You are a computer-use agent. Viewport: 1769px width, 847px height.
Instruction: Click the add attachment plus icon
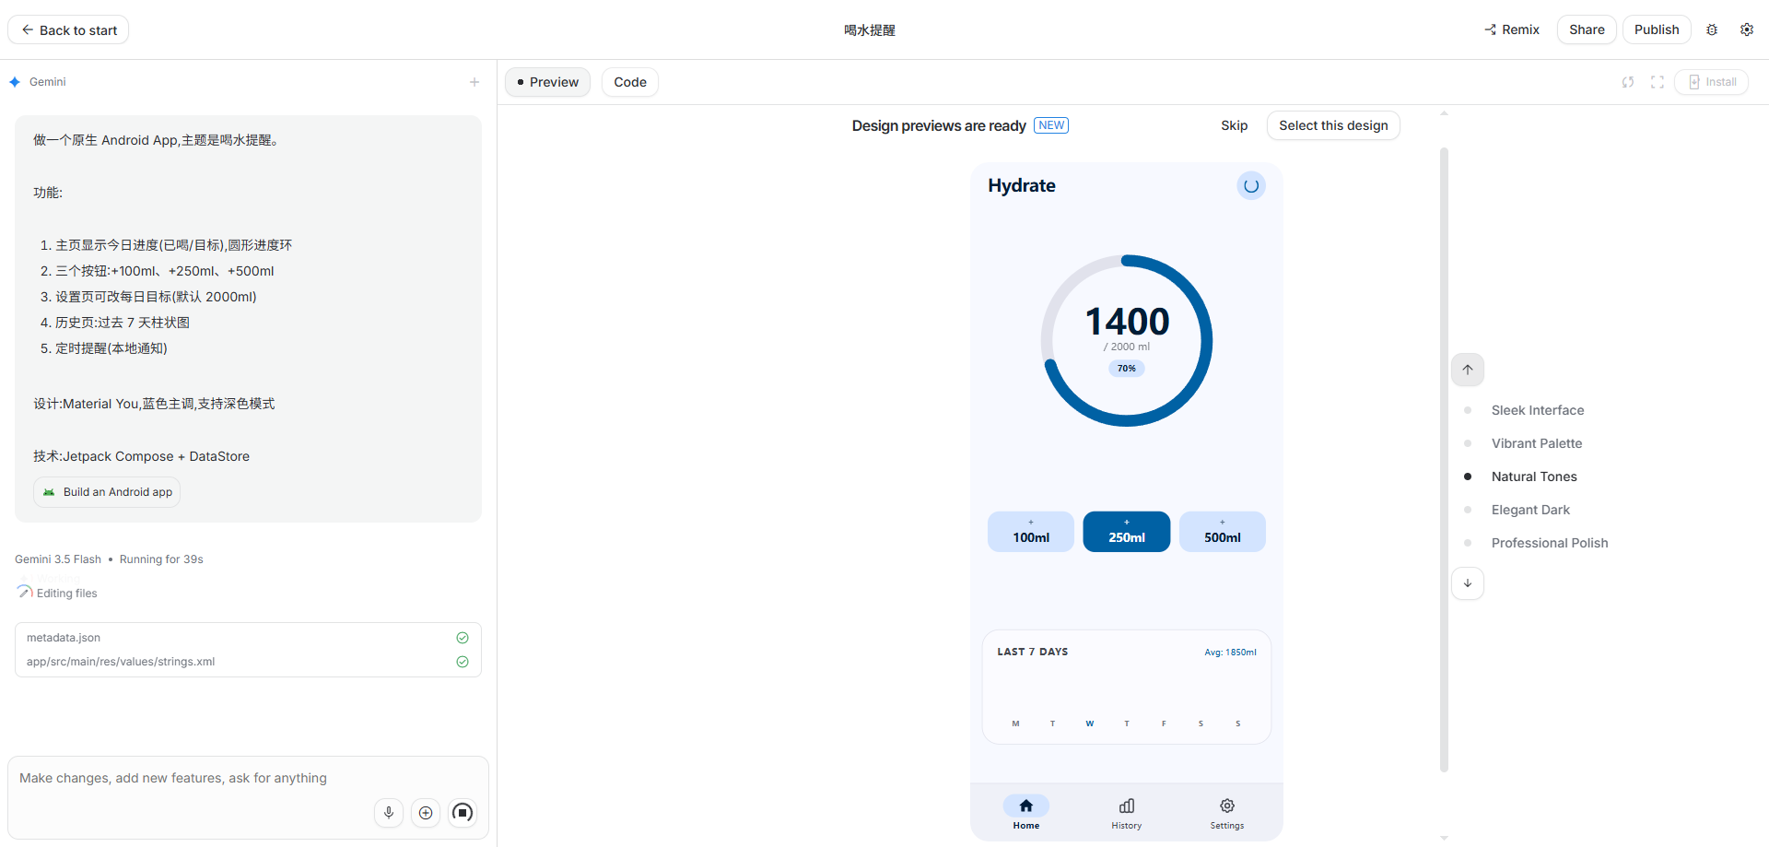pos(426,812)
